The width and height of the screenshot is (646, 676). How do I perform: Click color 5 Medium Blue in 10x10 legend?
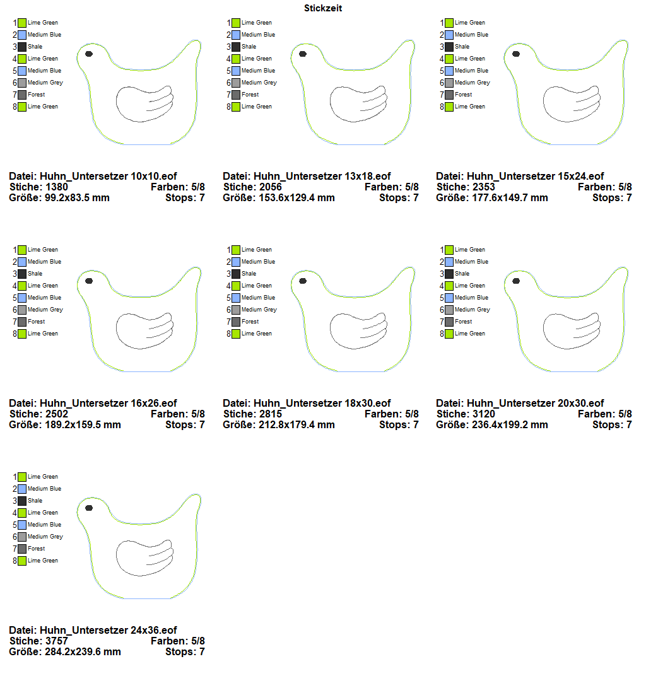coord(22,71)
